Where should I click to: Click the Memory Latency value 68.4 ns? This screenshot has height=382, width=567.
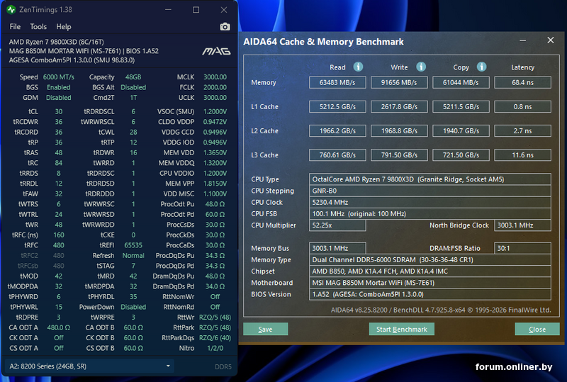pos(522,83)
